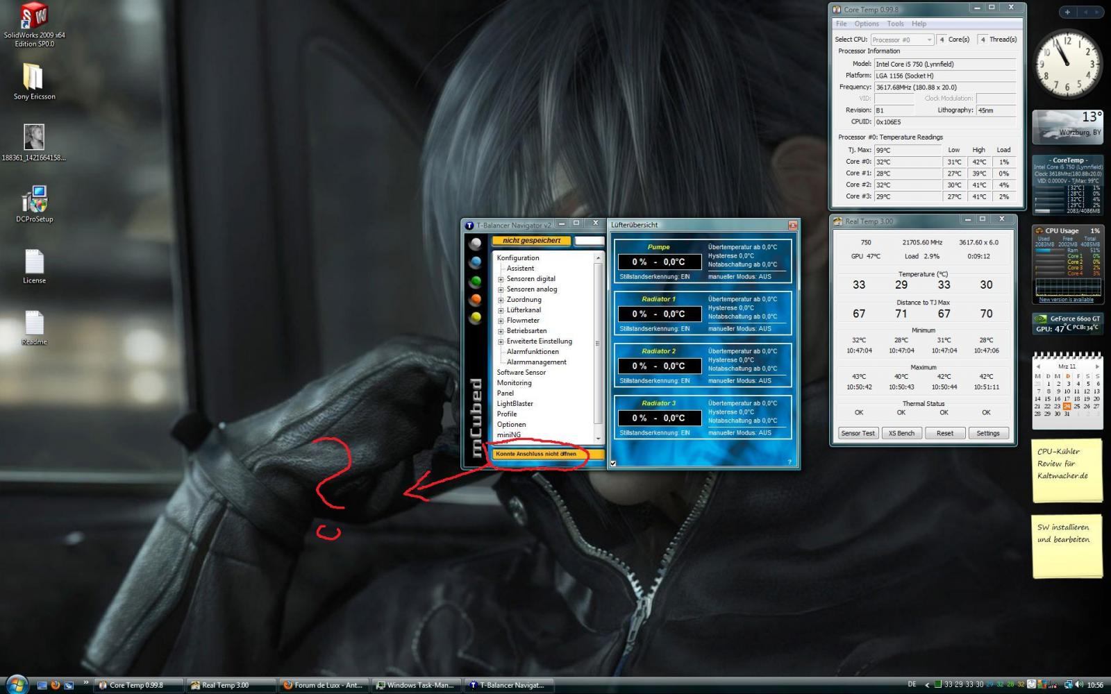This screenshot has width=1111, height=694.
Task: Click the gray status ball in T-Balancer sidebar
Action: 476,244
